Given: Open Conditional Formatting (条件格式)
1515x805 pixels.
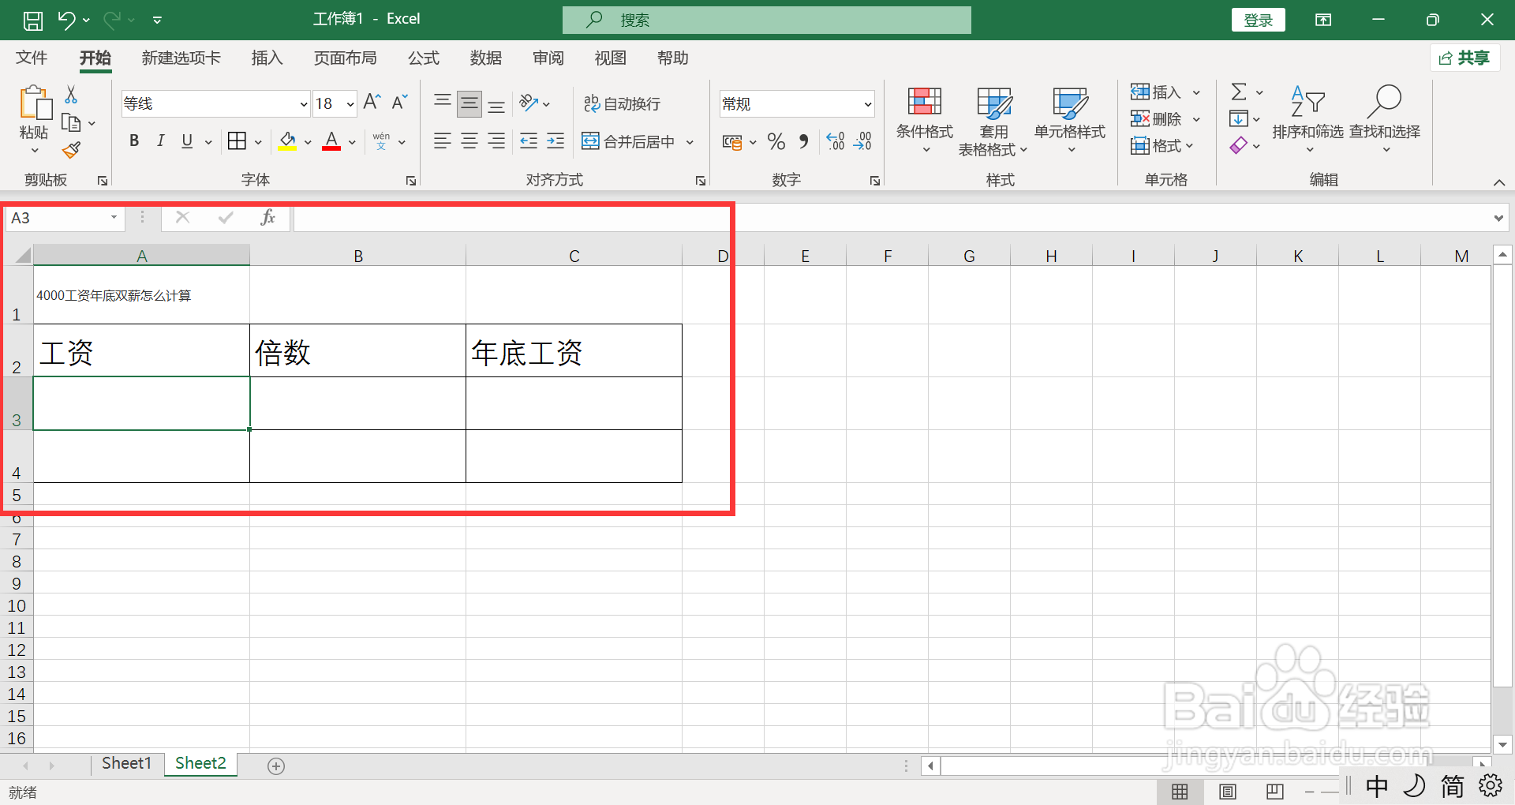Looking at the screenshot, I should tap(925, 120).
